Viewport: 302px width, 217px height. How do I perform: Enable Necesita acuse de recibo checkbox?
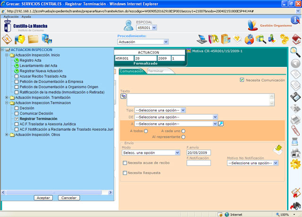[x=125, y=163]
